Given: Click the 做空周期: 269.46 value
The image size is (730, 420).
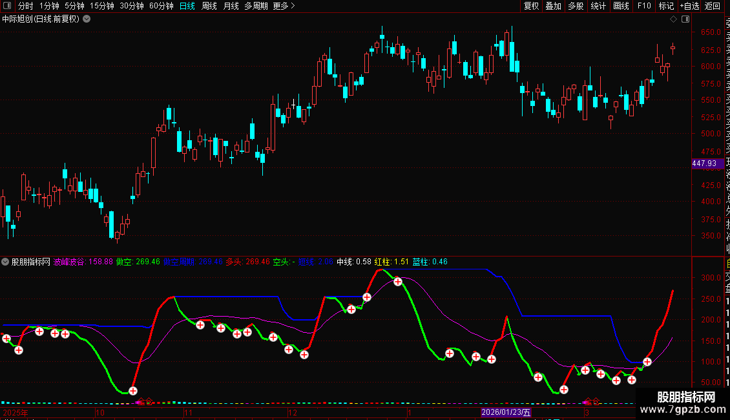Looking at the screenshot, I should (193, 262).
